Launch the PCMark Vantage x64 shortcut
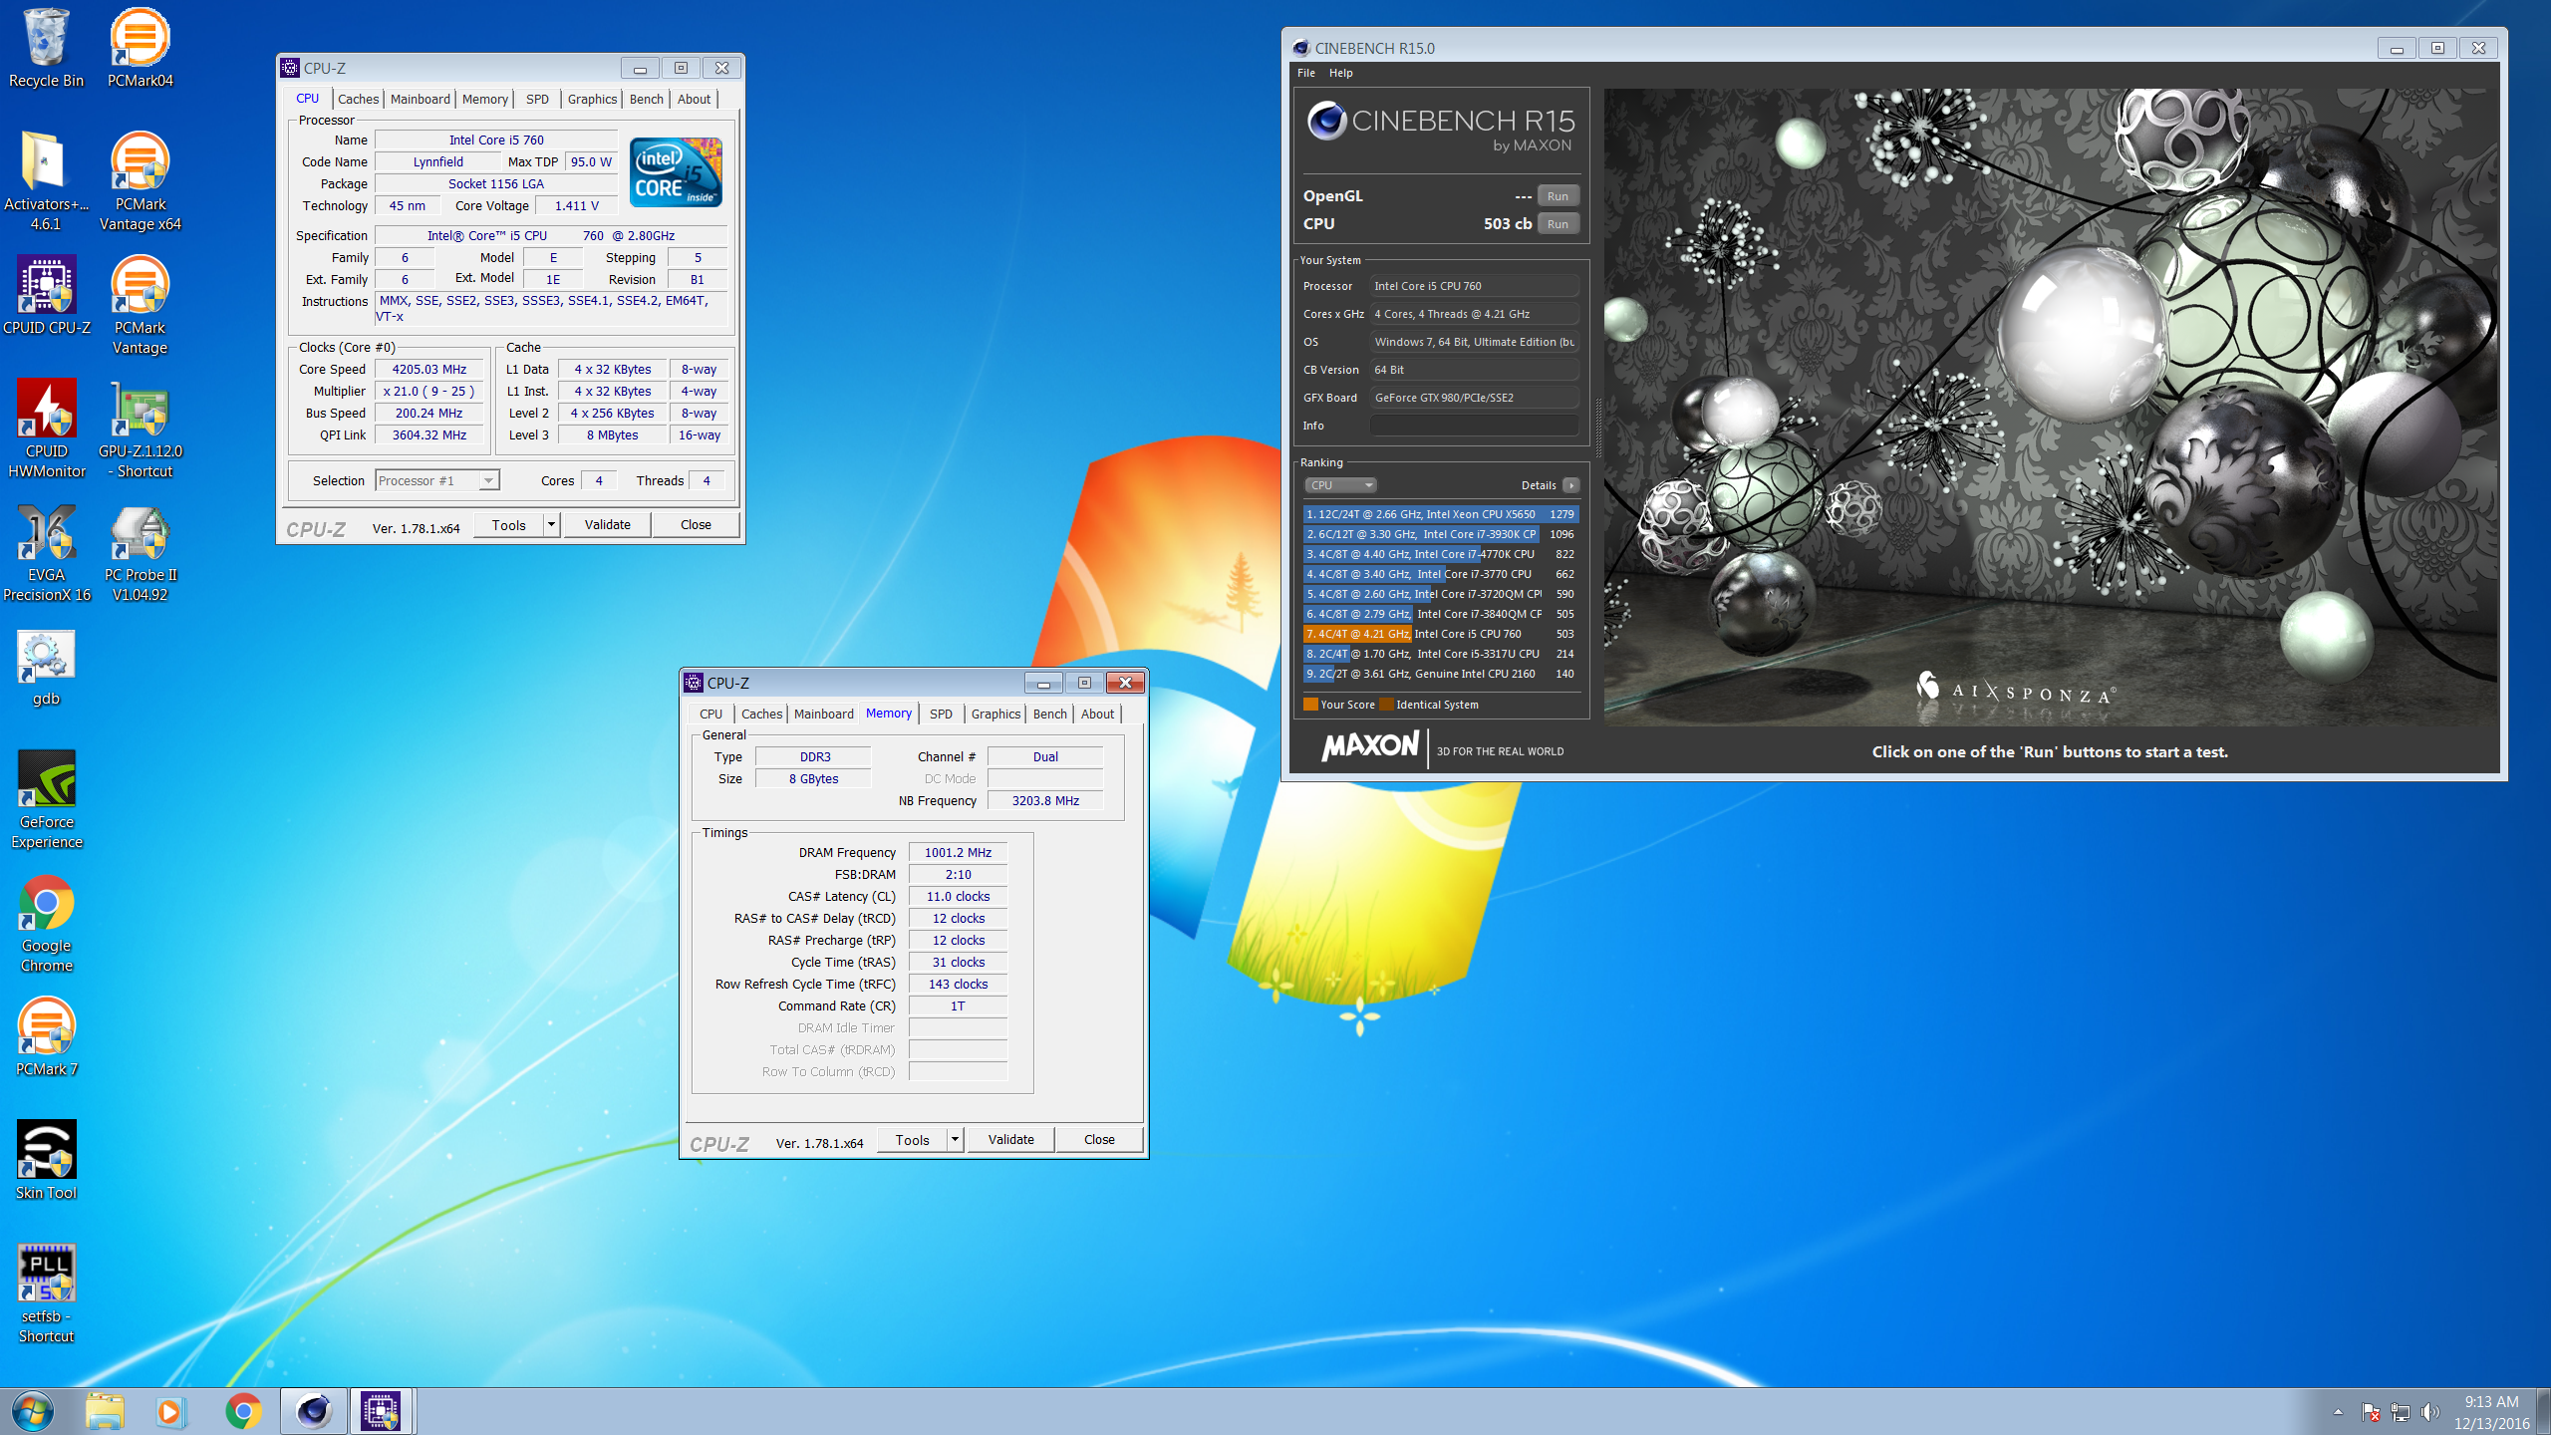 [x=140, y=181]
